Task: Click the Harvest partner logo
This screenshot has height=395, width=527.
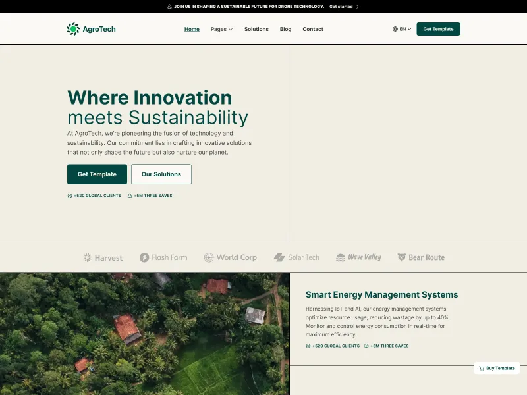Action: (103, 257)
